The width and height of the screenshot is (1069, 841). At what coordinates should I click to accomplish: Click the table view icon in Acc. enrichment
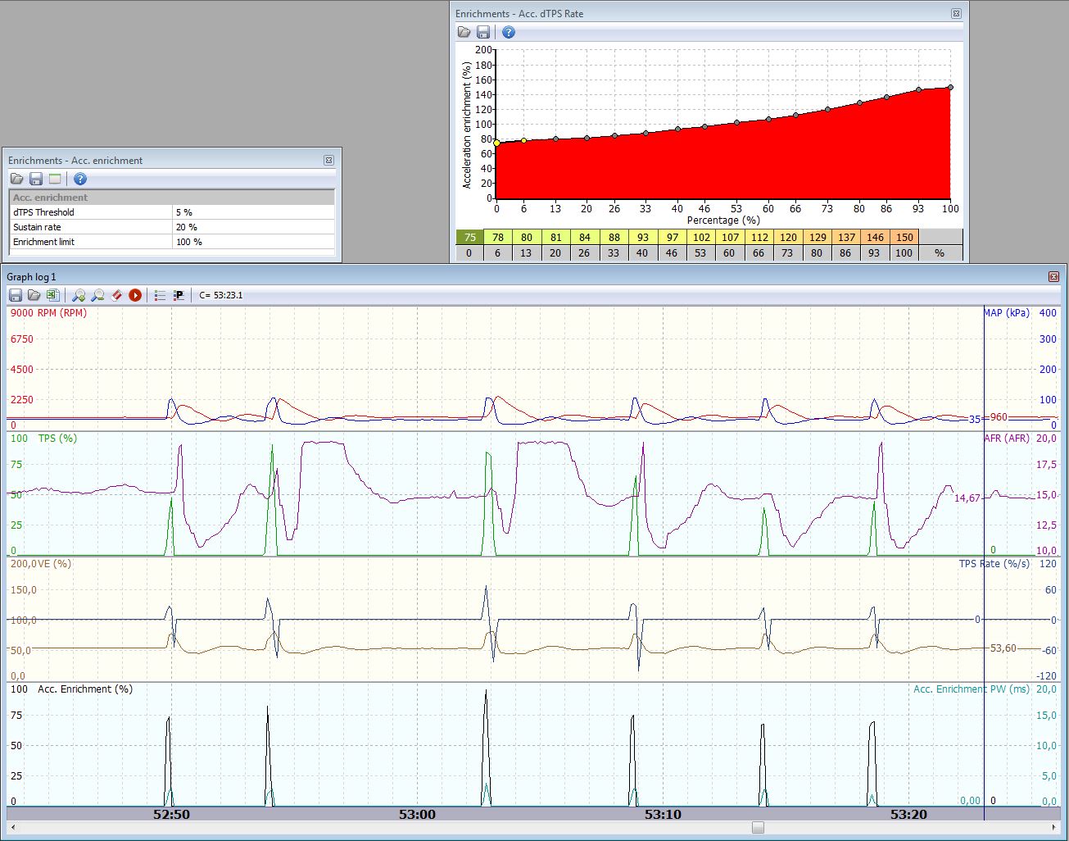click(55, 179)
